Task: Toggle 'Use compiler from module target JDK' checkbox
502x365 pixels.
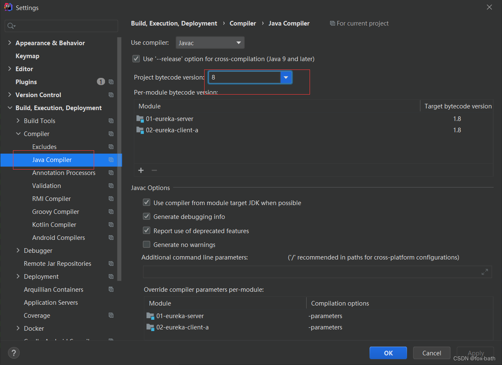Action: click(146, 203)
